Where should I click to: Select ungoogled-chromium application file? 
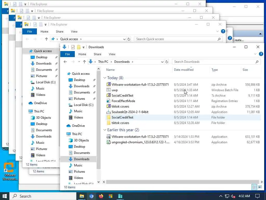pos(140,142)
